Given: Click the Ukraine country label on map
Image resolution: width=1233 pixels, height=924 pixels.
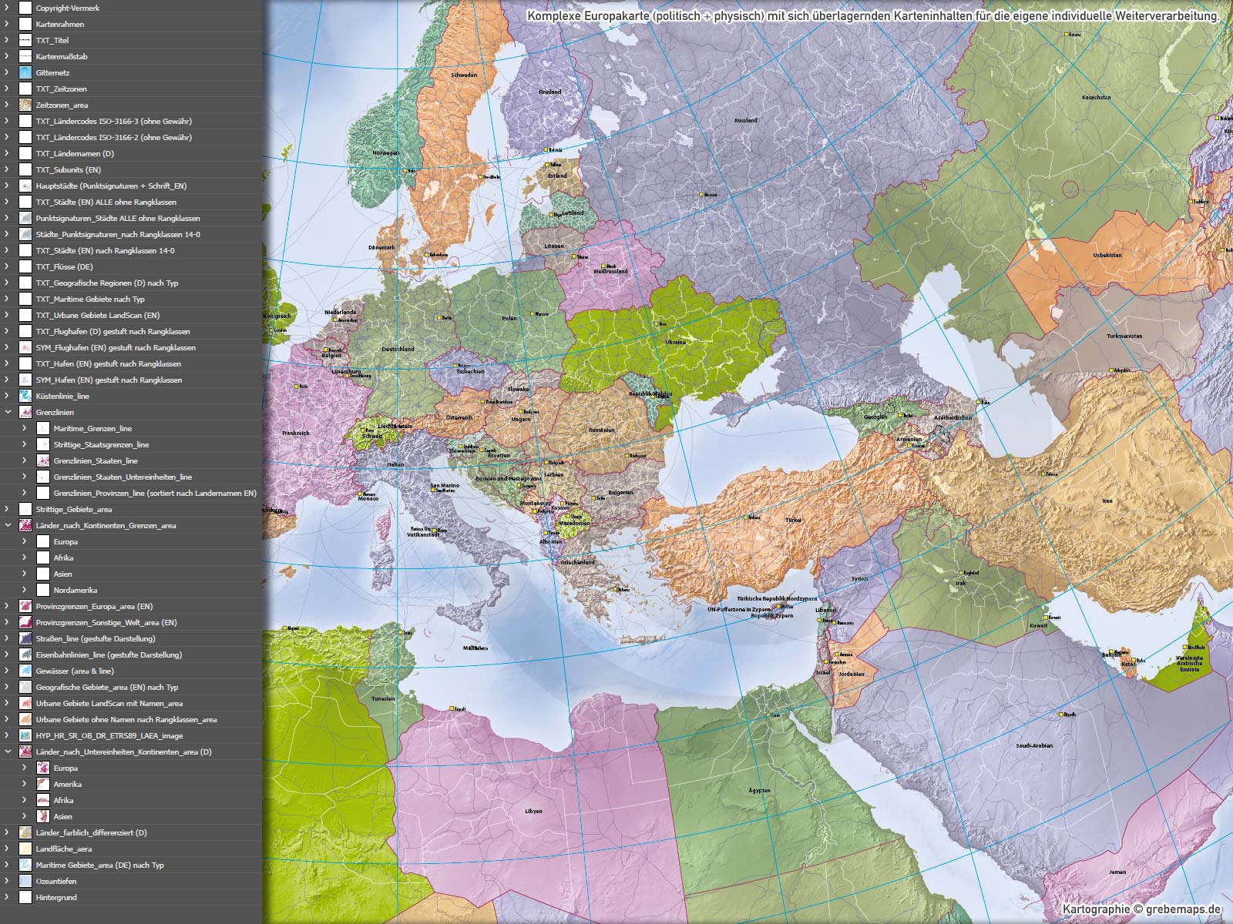Looking at the screenshot, I should pyautogui.click(x=675, y=342).
